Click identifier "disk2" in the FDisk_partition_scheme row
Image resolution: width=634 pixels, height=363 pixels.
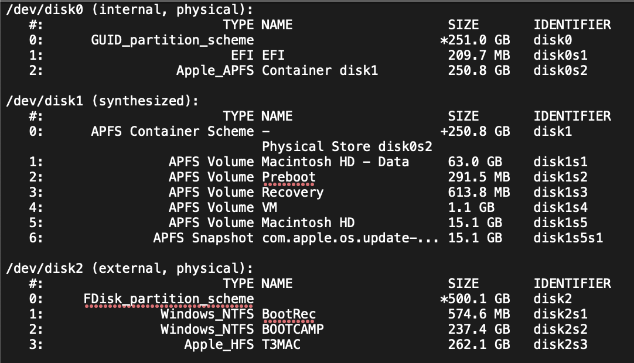coord(553,299)
